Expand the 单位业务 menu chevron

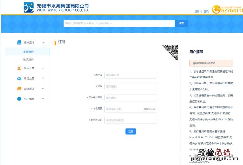click(x=43, y=78)
